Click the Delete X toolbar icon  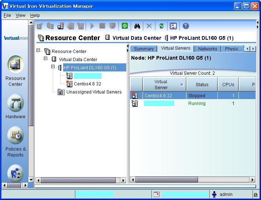tap(149, 26)
